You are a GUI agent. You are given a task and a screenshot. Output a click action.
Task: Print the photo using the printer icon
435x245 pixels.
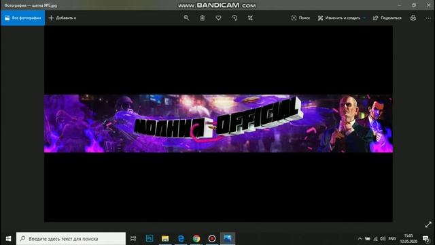(x=413, y=18)
